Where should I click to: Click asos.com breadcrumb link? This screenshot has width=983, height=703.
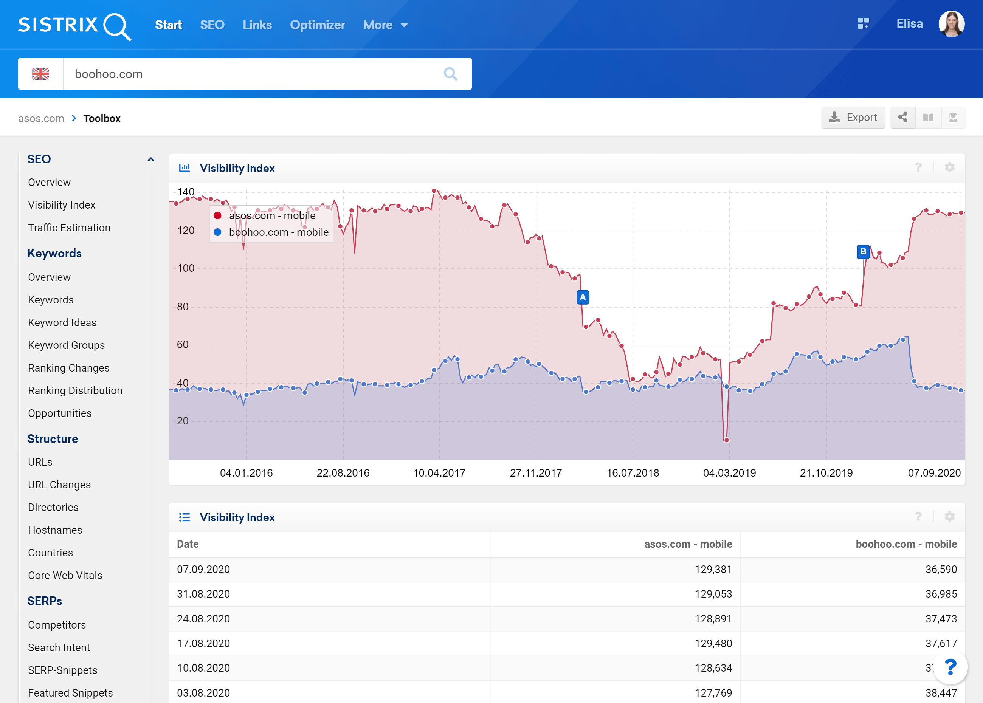(x=41, y=118)
